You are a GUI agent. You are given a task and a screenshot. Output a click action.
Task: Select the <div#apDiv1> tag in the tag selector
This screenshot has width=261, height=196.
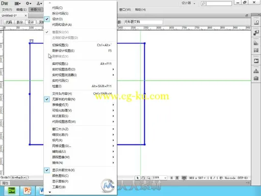point(19,178)
